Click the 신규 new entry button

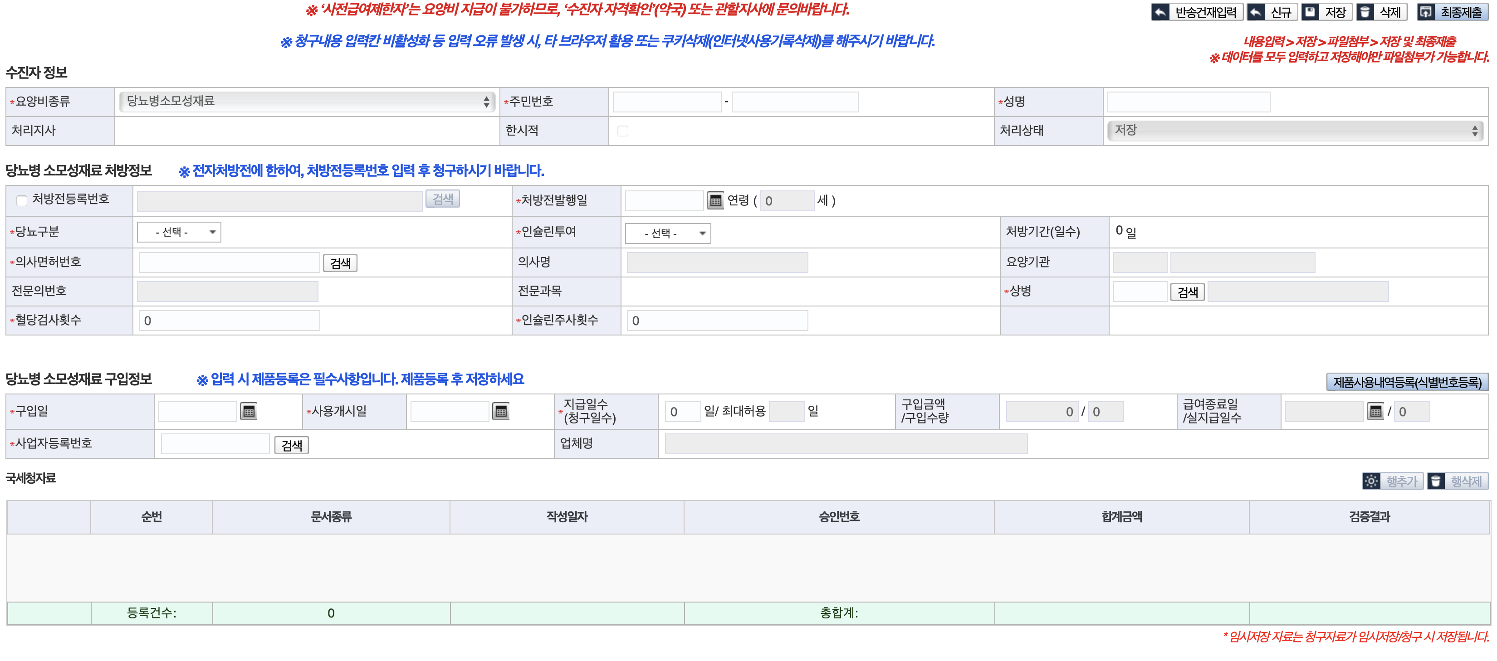(1272, 12)
